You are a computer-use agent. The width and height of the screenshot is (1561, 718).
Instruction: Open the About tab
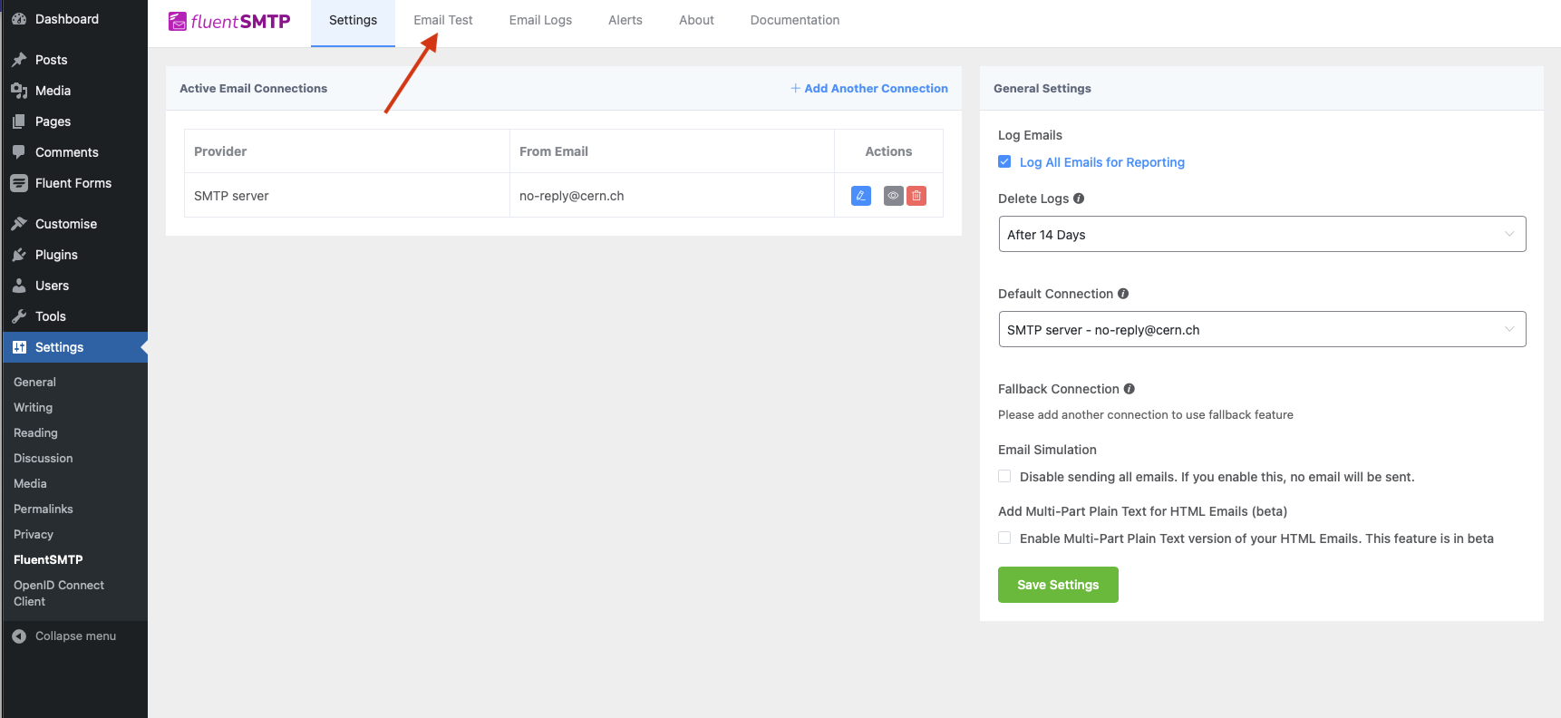696,21
